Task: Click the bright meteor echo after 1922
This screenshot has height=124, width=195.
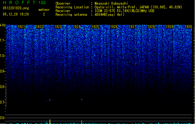Action: pyautogui.click(x=50, y=100)
